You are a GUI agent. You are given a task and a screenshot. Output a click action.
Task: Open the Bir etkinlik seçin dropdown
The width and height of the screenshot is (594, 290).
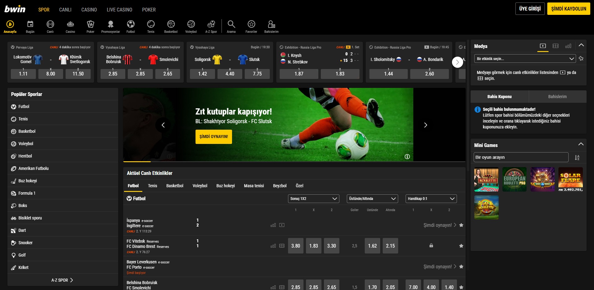coord(525,58)
